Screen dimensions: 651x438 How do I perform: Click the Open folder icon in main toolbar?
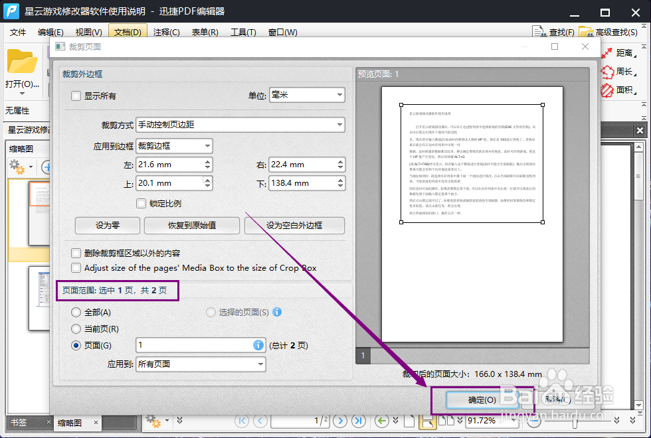[21, 62]
